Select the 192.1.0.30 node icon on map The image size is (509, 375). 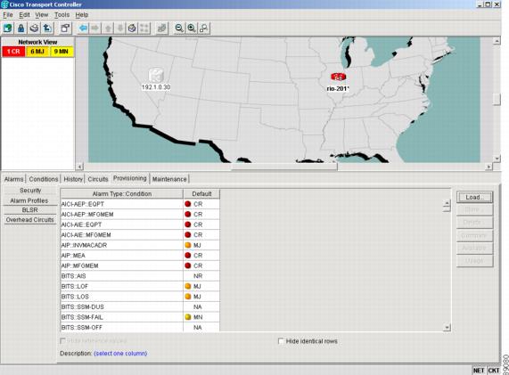pos(156,75)
